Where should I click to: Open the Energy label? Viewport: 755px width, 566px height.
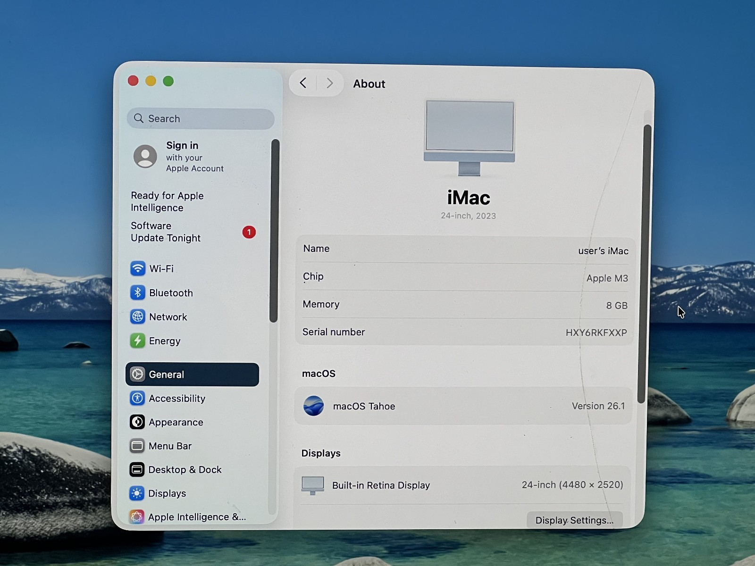165,341
